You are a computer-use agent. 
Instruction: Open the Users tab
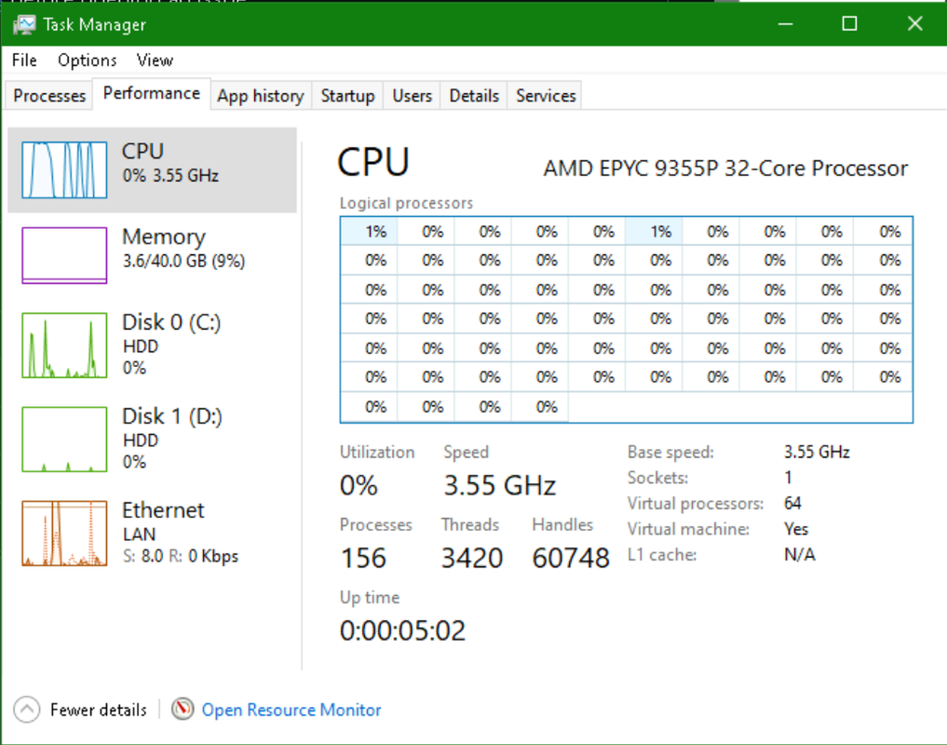click(413, 96)
